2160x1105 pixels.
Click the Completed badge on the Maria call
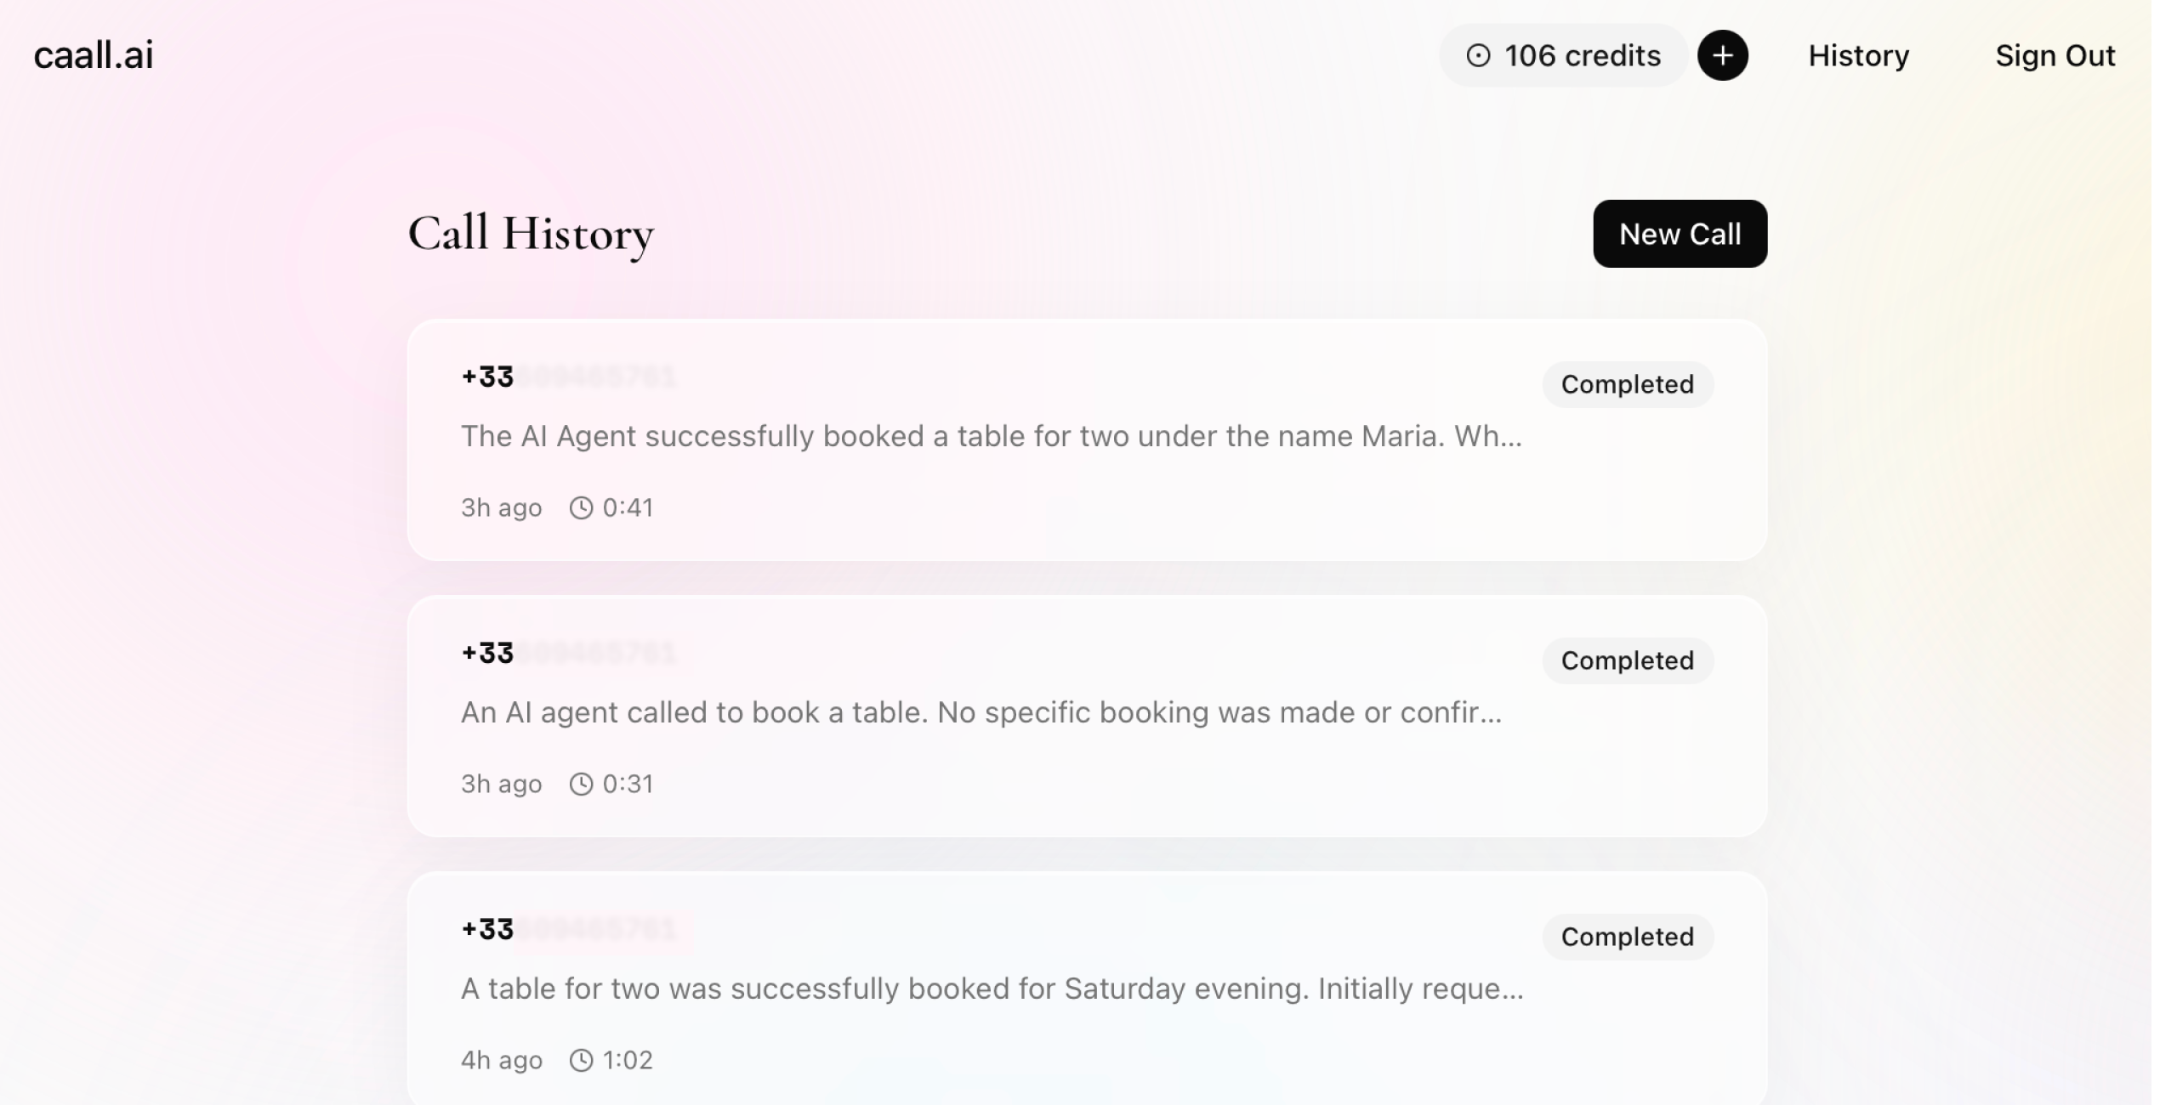[1627, 383]
